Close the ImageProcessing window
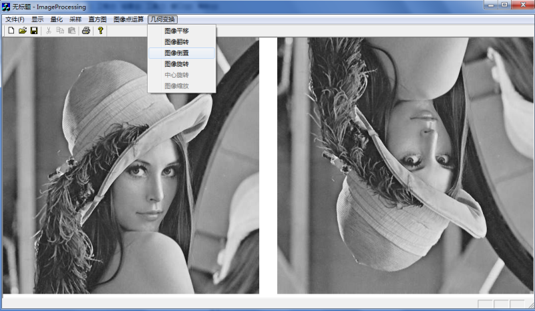The width and height of the screenshot is (535, 311). (x=523, y=5)
